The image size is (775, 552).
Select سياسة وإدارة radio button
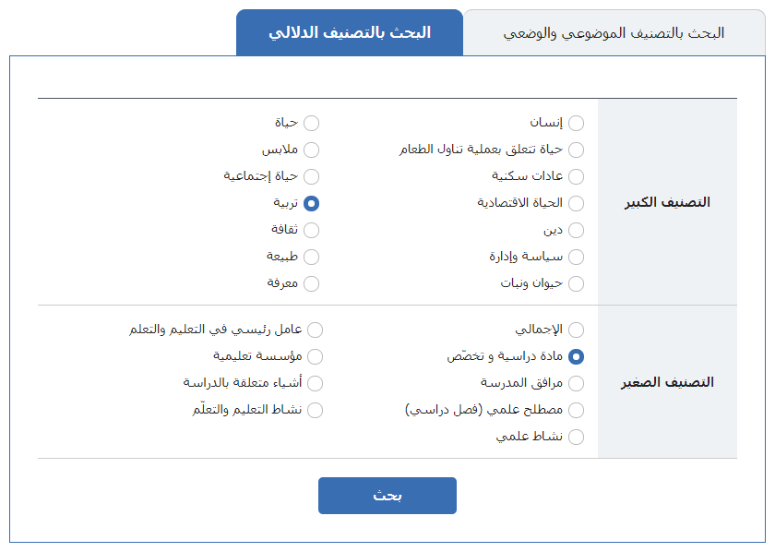click(576, 257)
